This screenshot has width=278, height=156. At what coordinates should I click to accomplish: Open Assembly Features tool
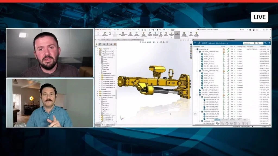pos(150,34)
